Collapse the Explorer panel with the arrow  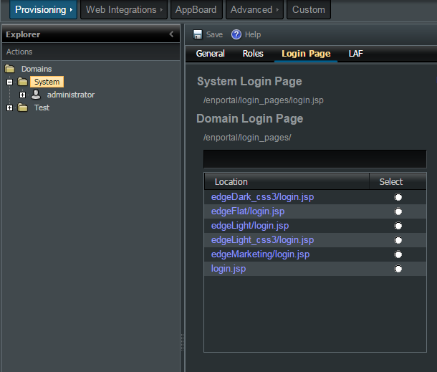[171, 34]
